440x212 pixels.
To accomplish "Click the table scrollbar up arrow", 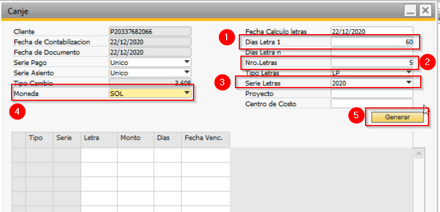I will (419, 154).
